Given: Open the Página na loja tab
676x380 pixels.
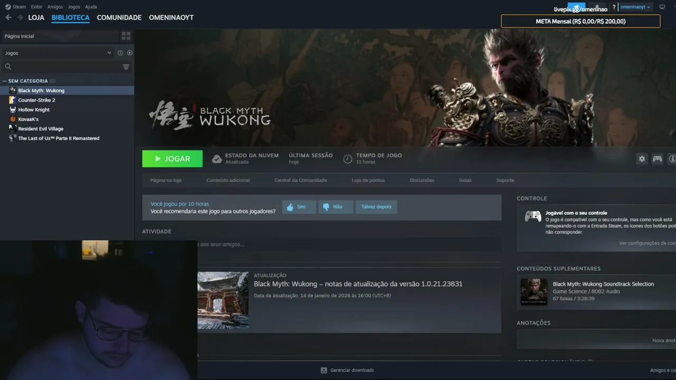Looking at the screenshot, I should pyautogui.click(x=166, y=180).
